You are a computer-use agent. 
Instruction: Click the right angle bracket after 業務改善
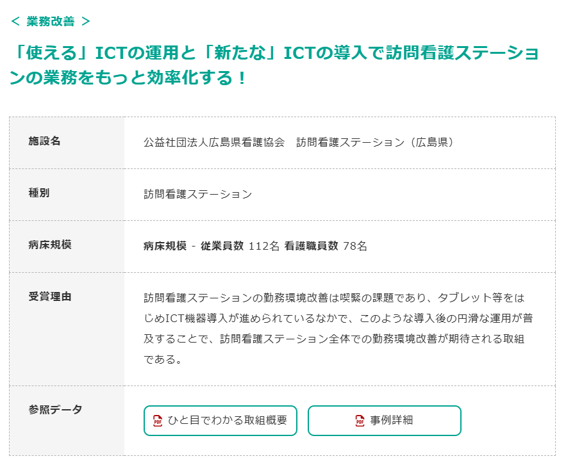pyautogui.click(x=86, y=21)
